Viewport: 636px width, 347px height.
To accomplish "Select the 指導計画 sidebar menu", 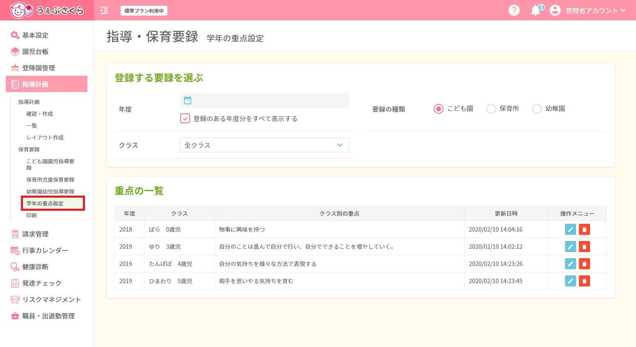I will [47, 84].
